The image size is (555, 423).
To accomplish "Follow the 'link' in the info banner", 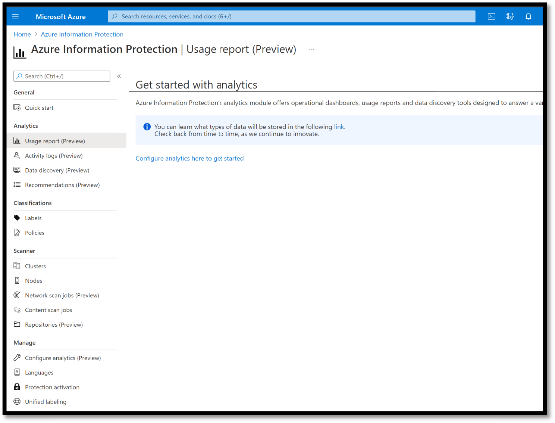I will pyautogui.click(x=339, y=127).
